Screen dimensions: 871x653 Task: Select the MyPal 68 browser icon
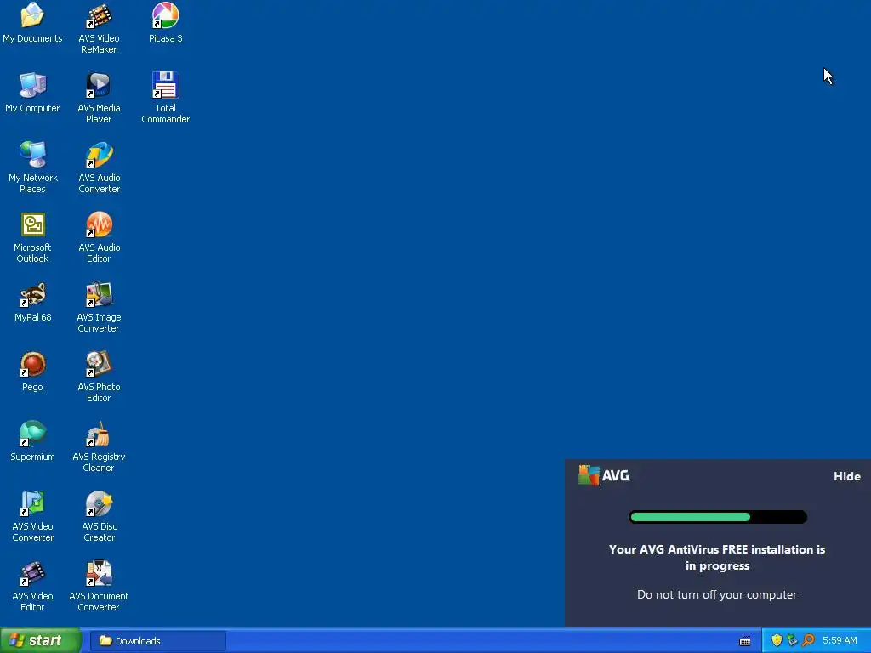pos(32,303)
